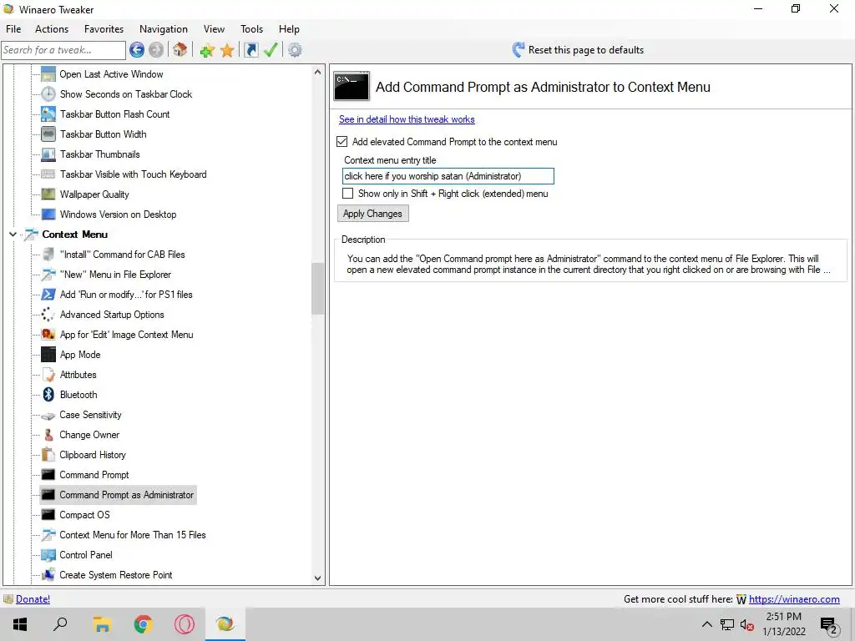
Task: Open the Tools menu
Action: click(x=251, y=29)
